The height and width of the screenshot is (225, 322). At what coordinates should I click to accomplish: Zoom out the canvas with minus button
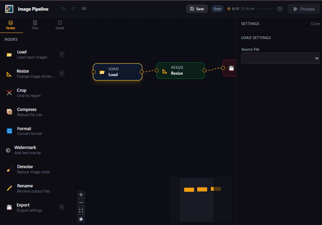tap(81, 203)
